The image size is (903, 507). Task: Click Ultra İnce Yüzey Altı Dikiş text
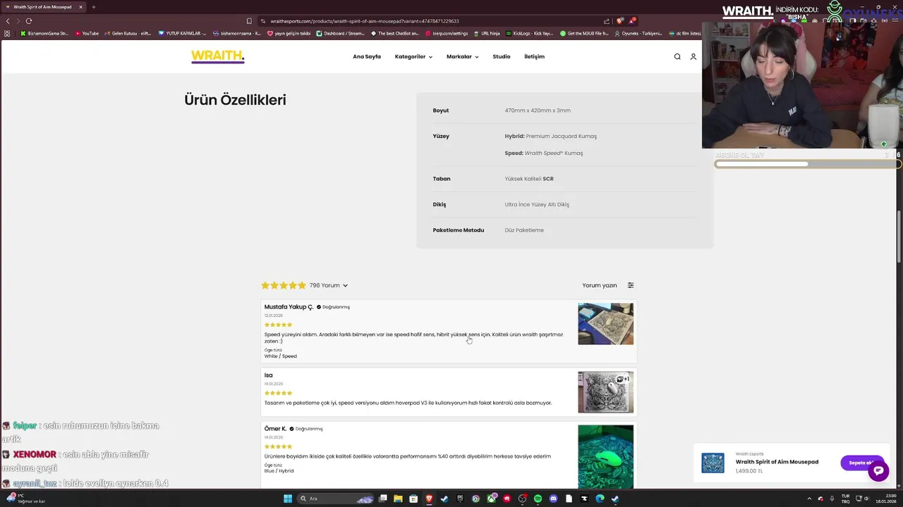click(537, 204)
